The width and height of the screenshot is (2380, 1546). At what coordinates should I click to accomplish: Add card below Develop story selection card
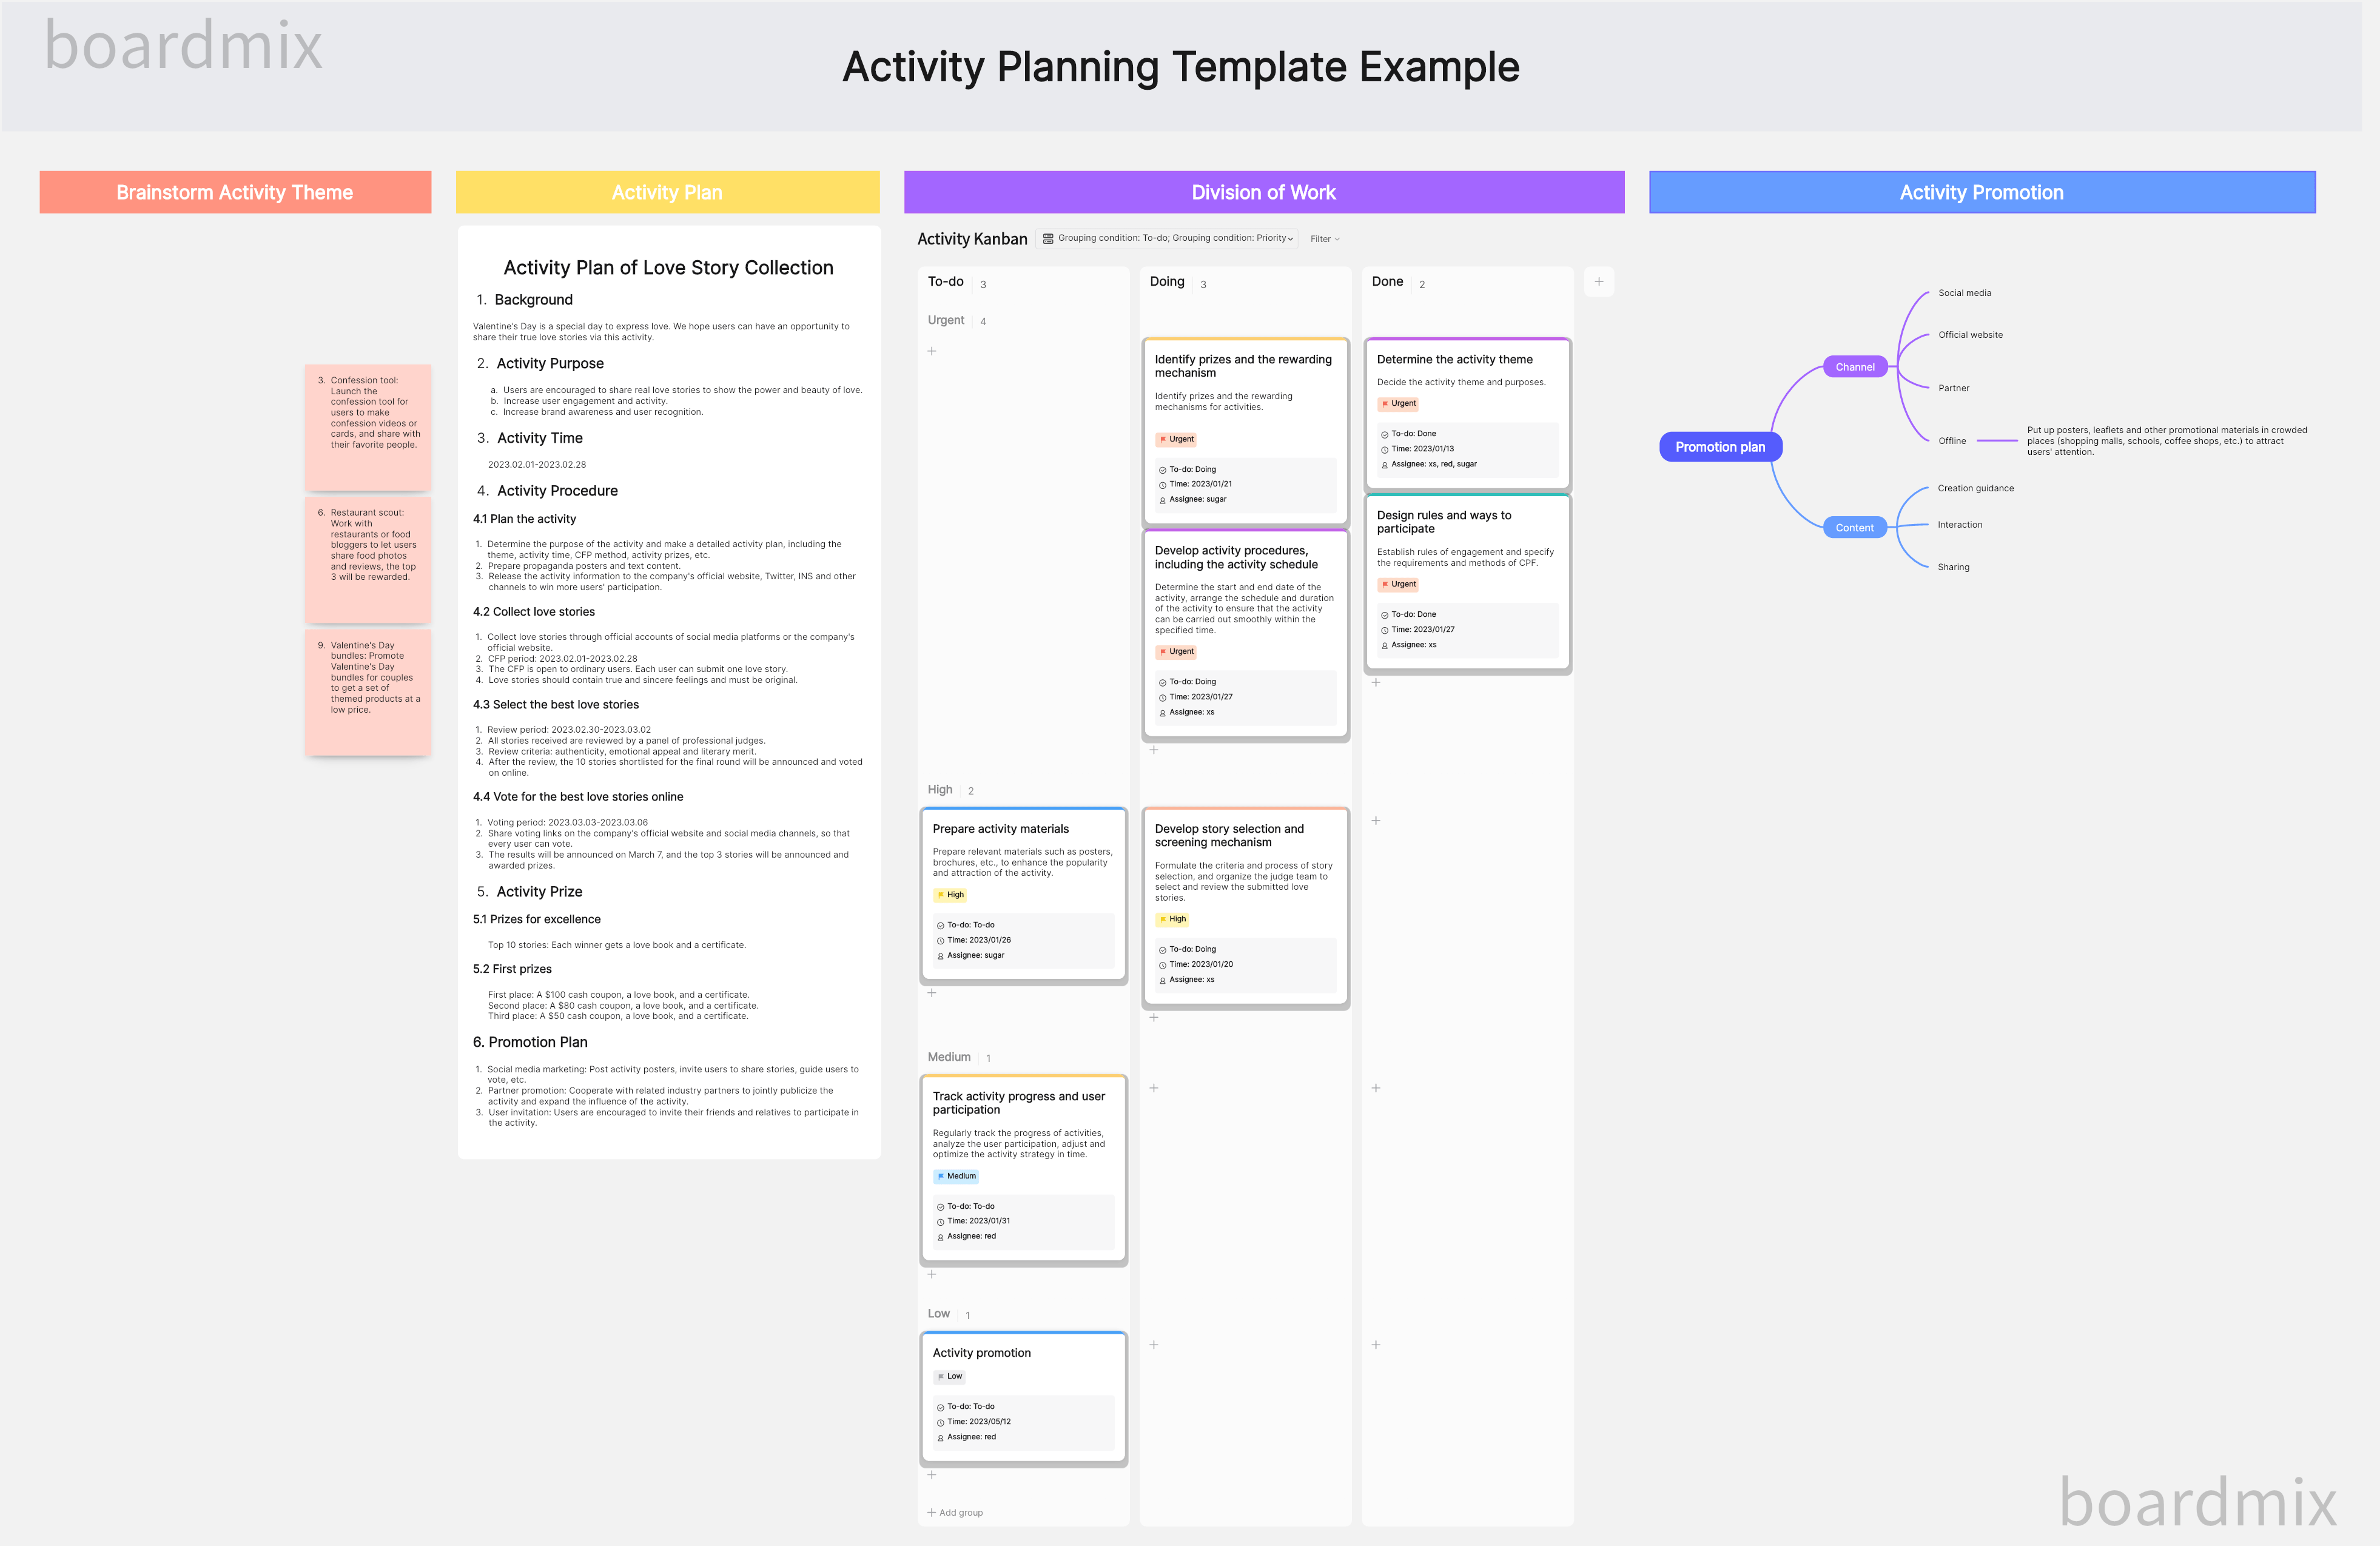[x=1153, y=1017]
